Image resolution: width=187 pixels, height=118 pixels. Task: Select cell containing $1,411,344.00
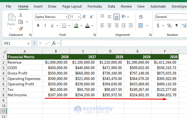(165, 62)
